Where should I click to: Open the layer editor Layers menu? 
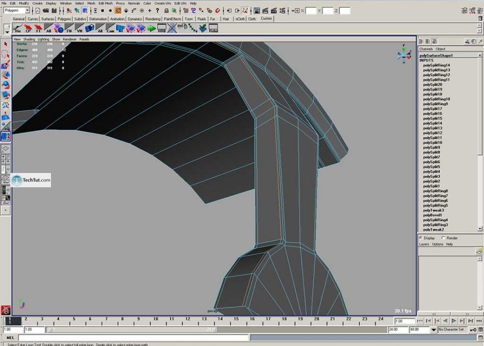(x=424, y=244)
